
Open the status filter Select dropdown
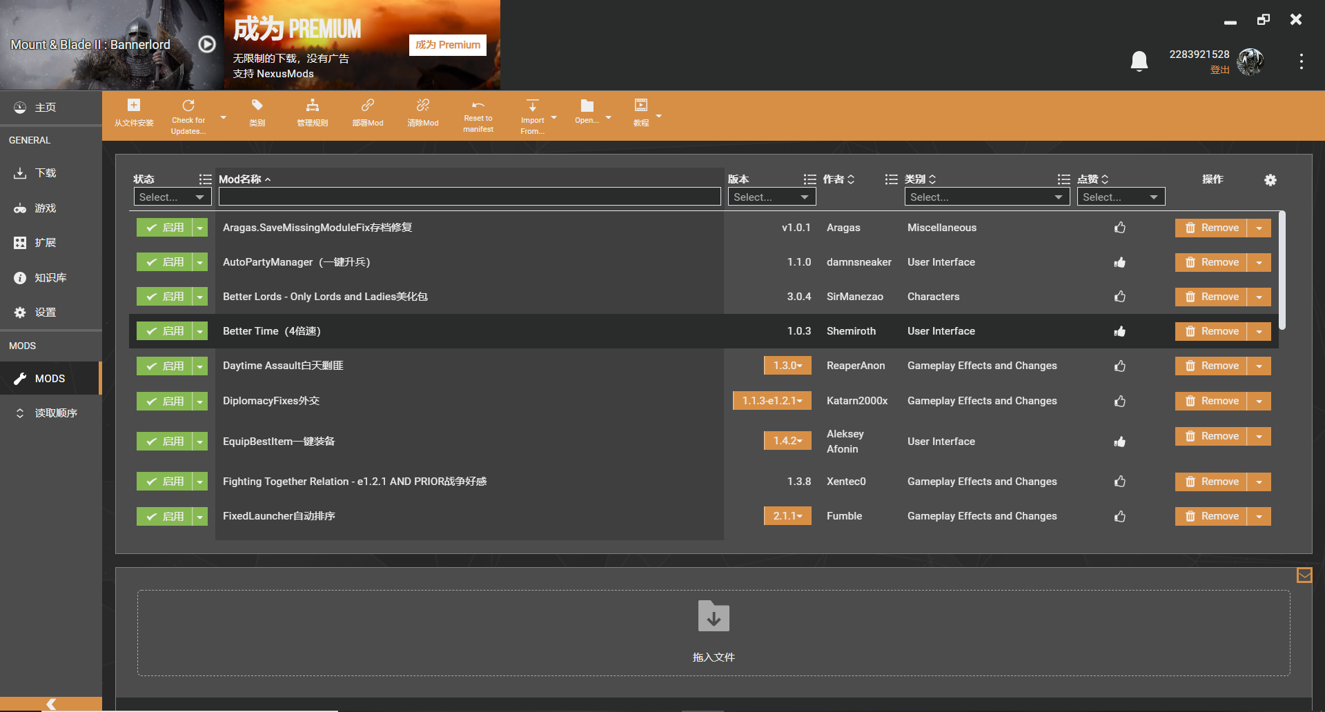tap(173, 197)
